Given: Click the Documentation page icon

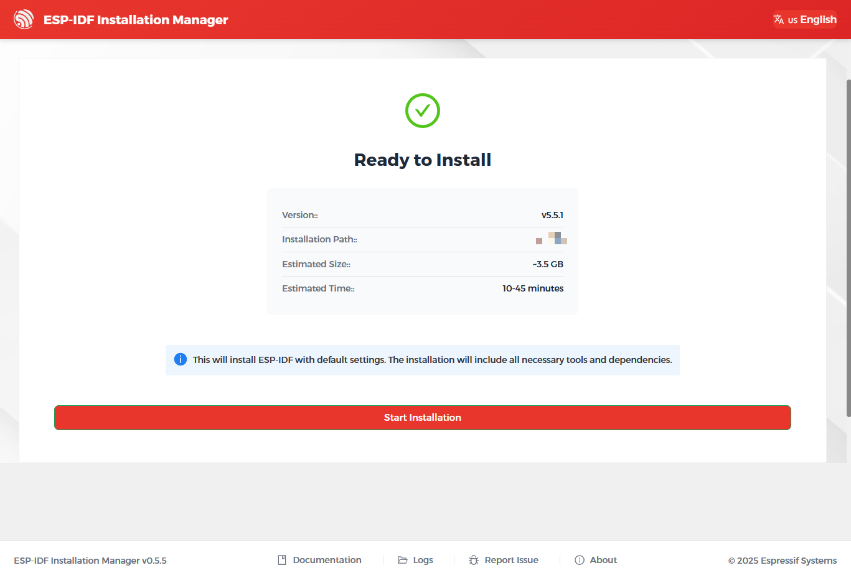Looking at the screenshot, I should pos(281,559).
